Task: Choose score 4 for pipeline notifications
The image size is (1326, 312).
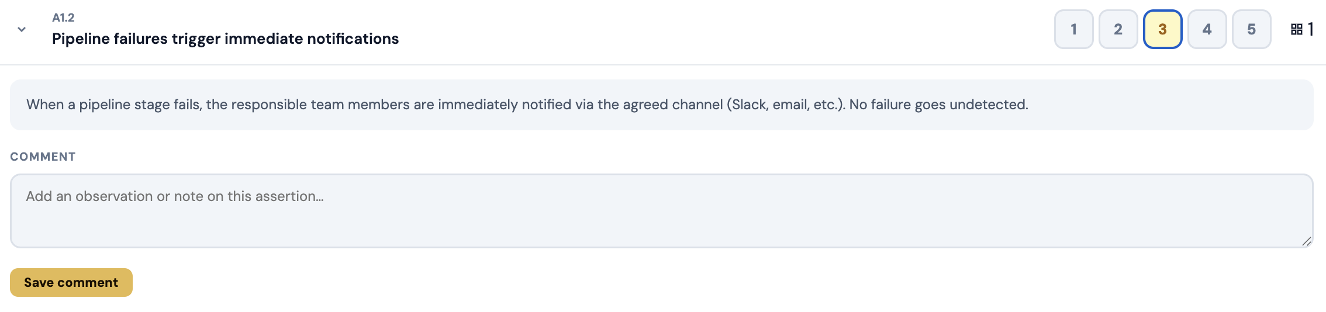Action: (x=1207, y=29)
